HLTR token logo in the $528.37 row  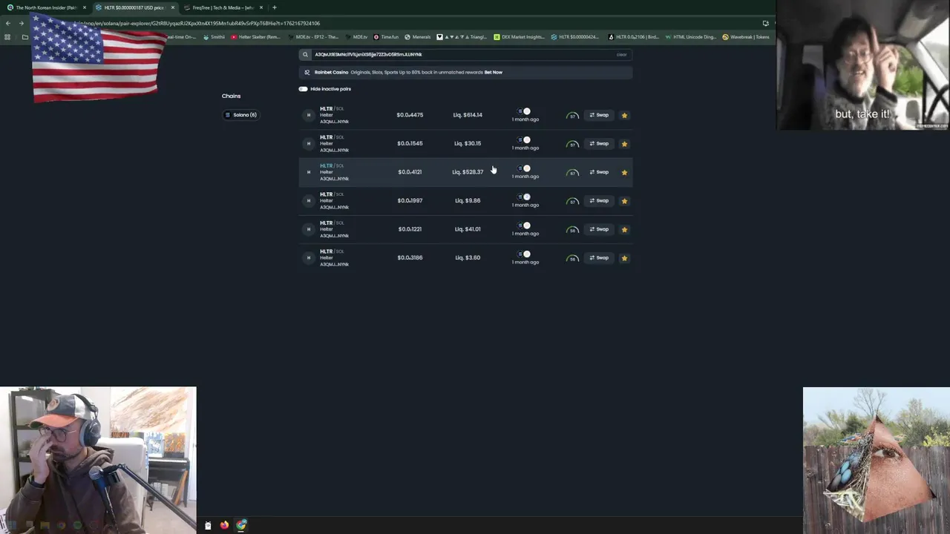(309, 172)
